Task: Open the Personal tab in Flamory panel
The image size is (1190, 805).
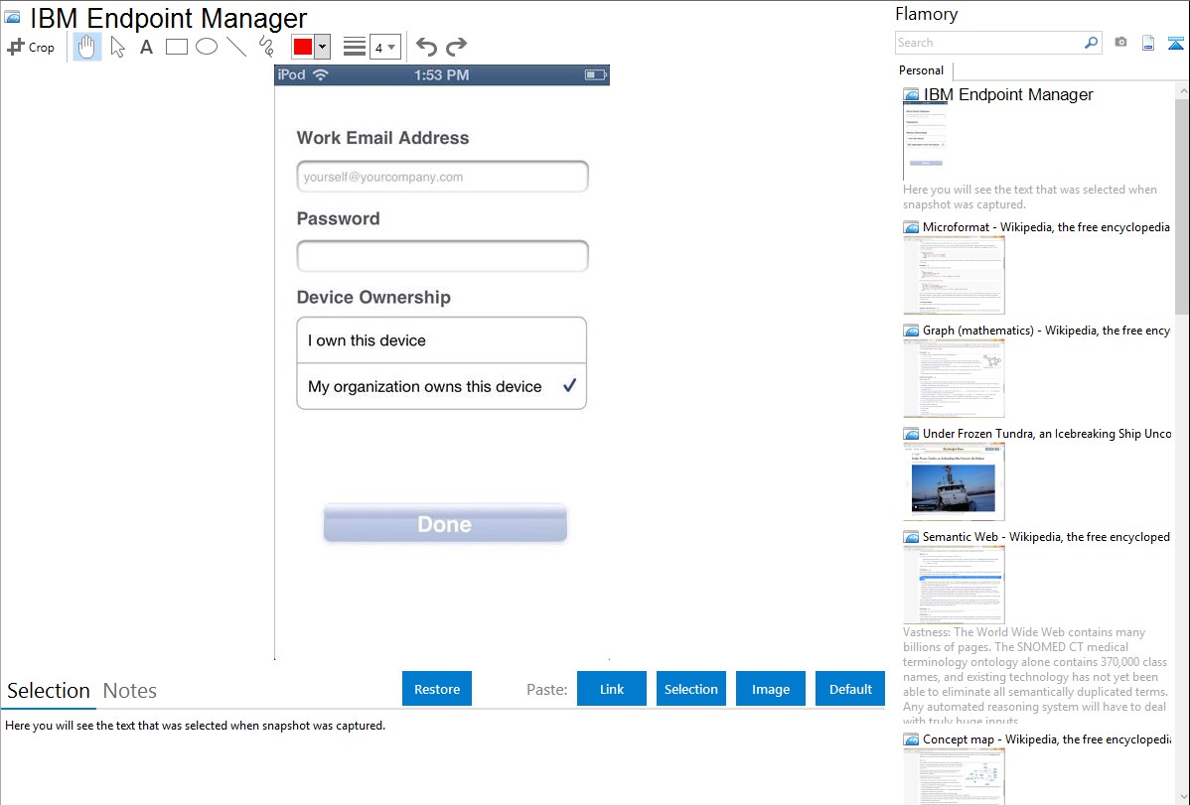Action: [x=921, y=70]
